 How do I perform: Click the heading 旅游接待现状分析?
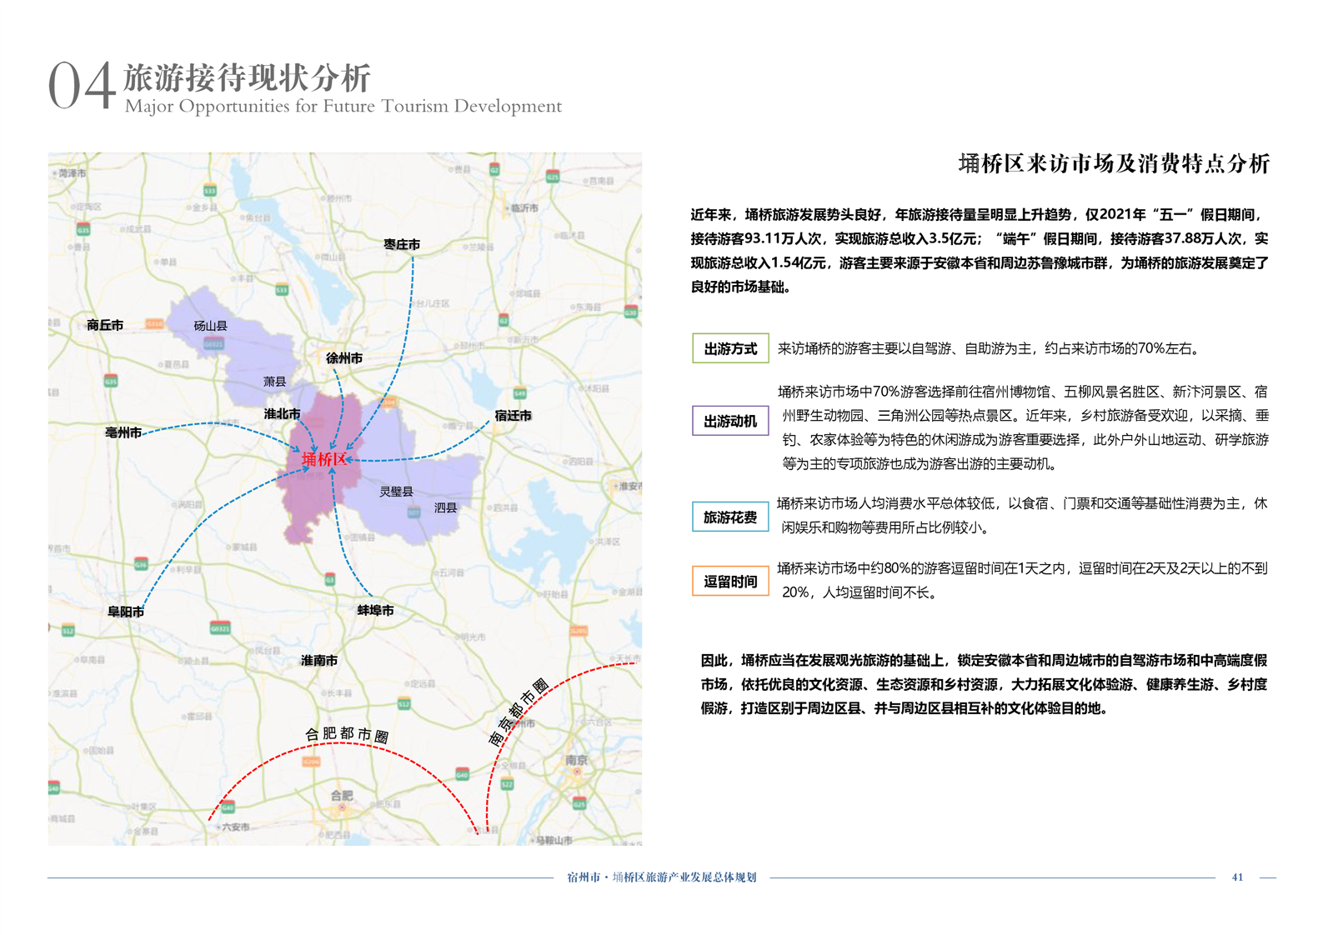click(248, 77)
